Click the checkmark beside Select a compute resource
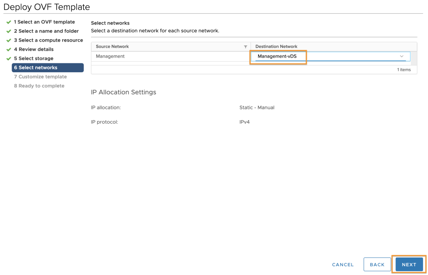Screen dimensions: 428x275 pos(9,40)
